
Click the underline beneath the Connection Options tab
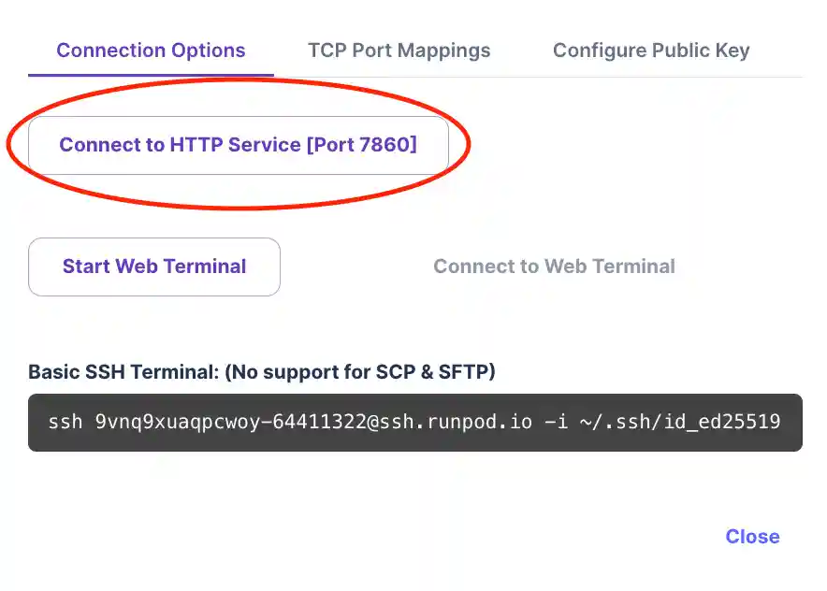(151, 75)
